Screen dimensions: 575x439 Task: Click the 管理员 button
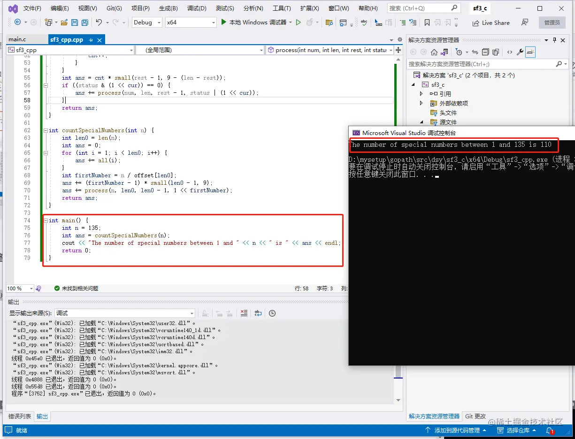click(552, 23)
